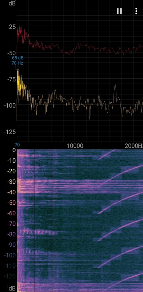
Task: Click the '-125' dB axis label
Action: [x=10, y=132]
